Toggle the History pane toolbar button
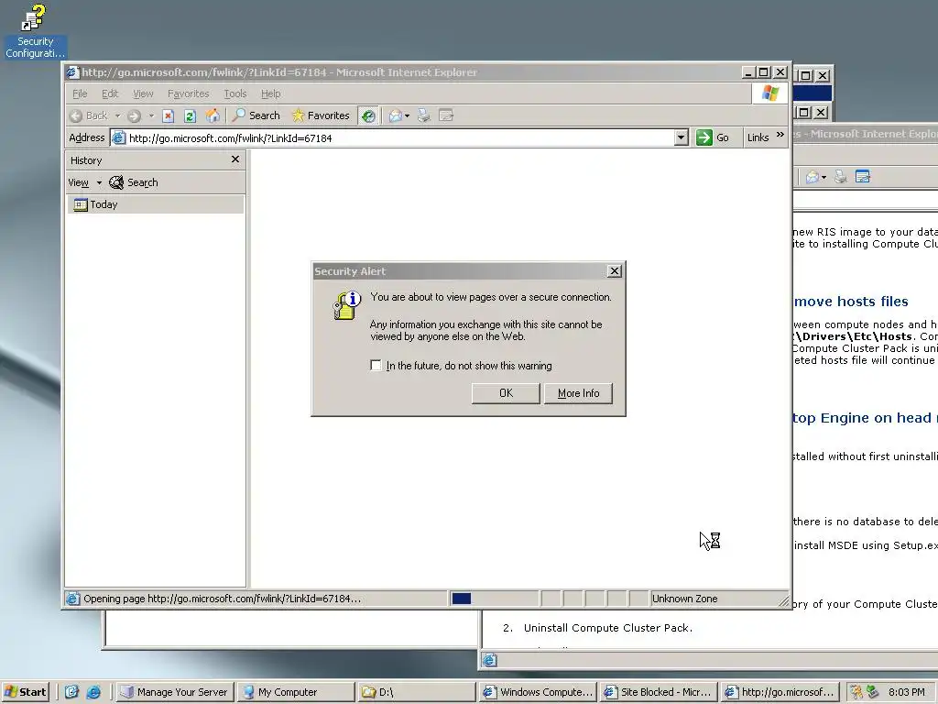 (368, 115)
